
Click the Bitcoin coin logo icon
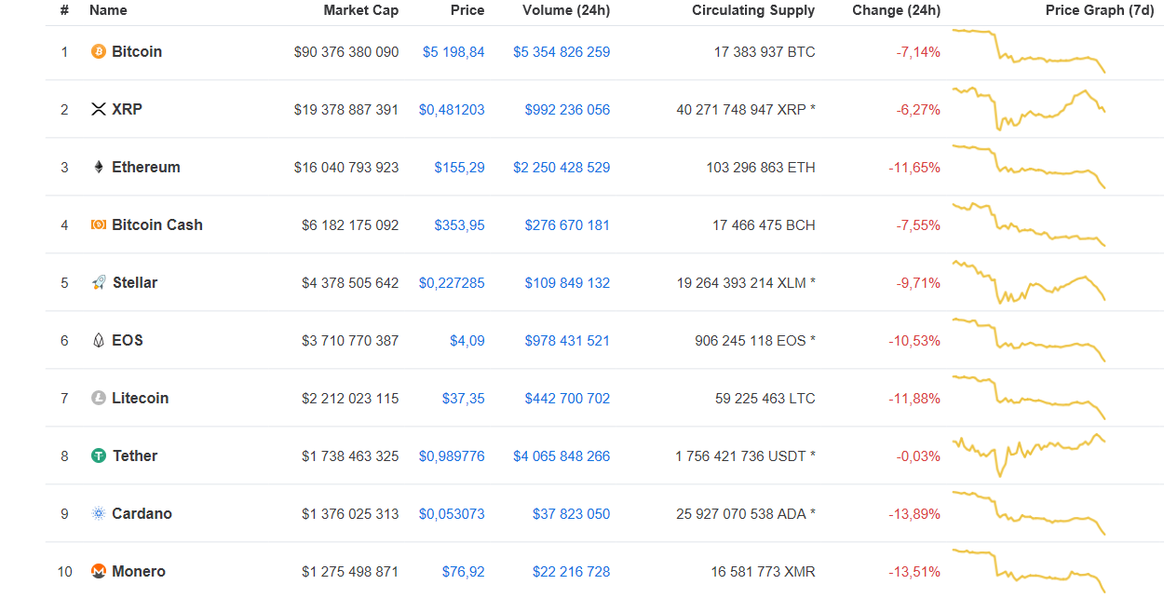[x=99, y=52]
